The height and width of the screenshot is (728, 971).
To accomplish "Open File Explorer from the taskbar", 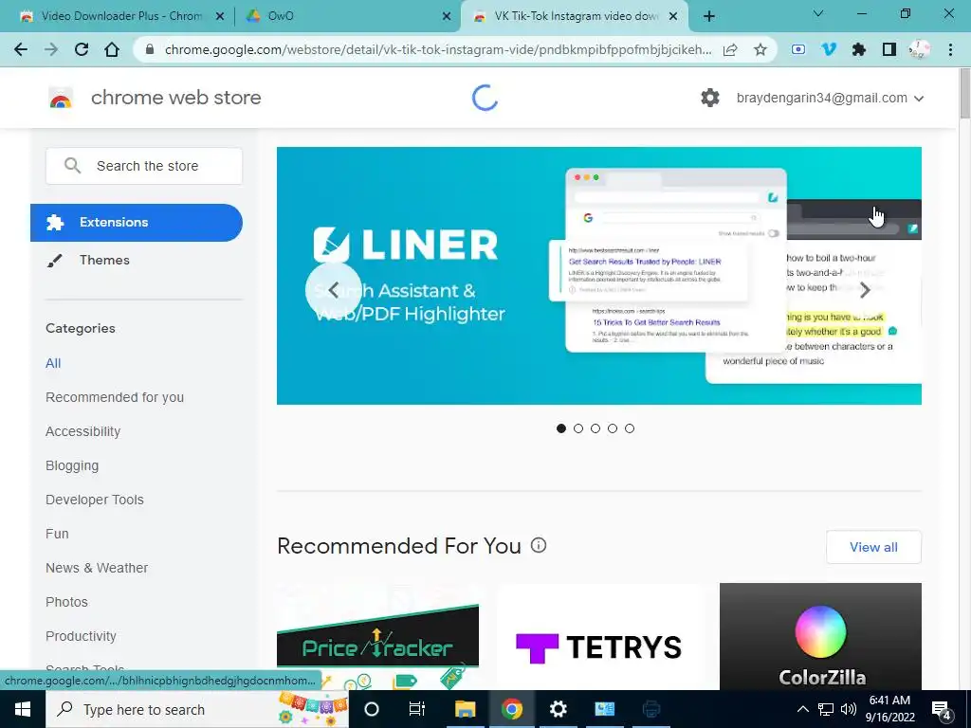I will click(465, 709).
